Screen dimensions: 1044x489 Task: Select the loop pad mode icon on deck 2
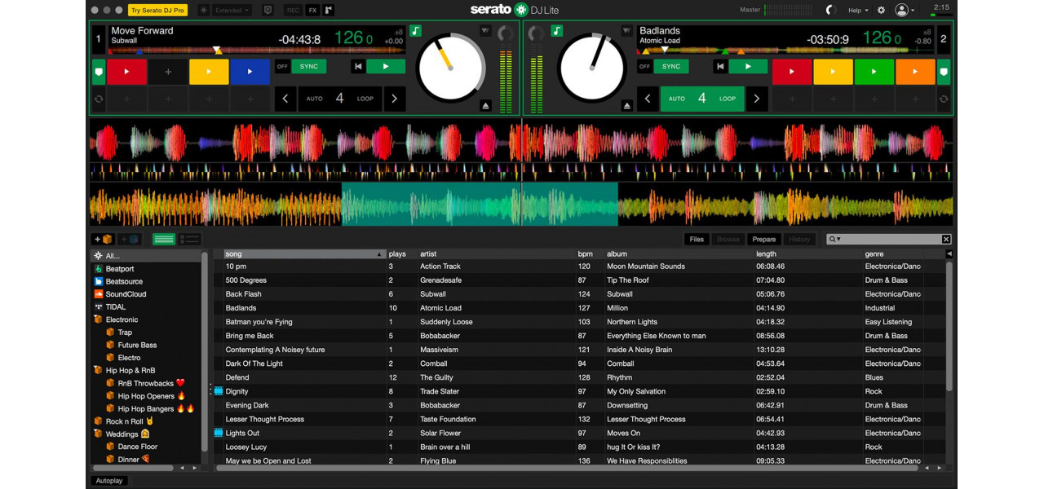944,99
